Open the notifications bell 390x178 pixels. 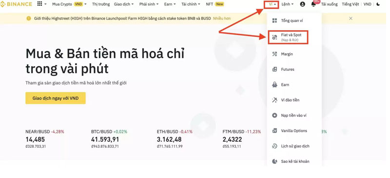(313, 4)
